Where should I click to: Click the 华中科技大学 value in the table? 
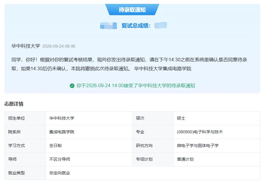tap(89, 118)
